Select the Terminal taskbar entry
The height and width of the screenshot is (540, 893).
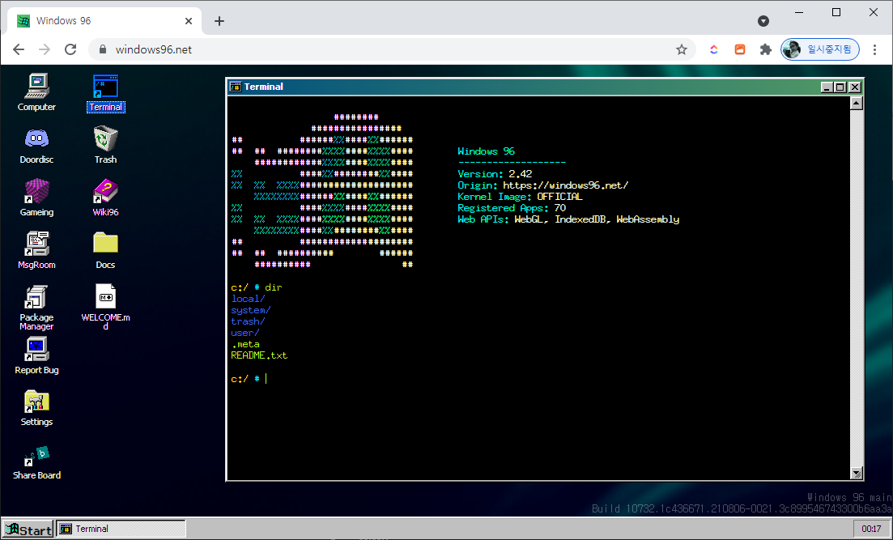121,529
